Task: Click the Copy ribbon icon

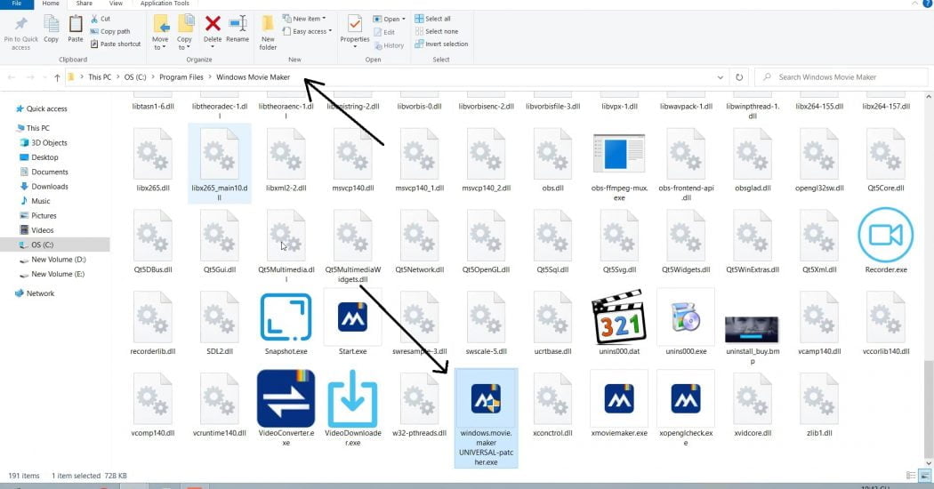Action: click(52, 24)
